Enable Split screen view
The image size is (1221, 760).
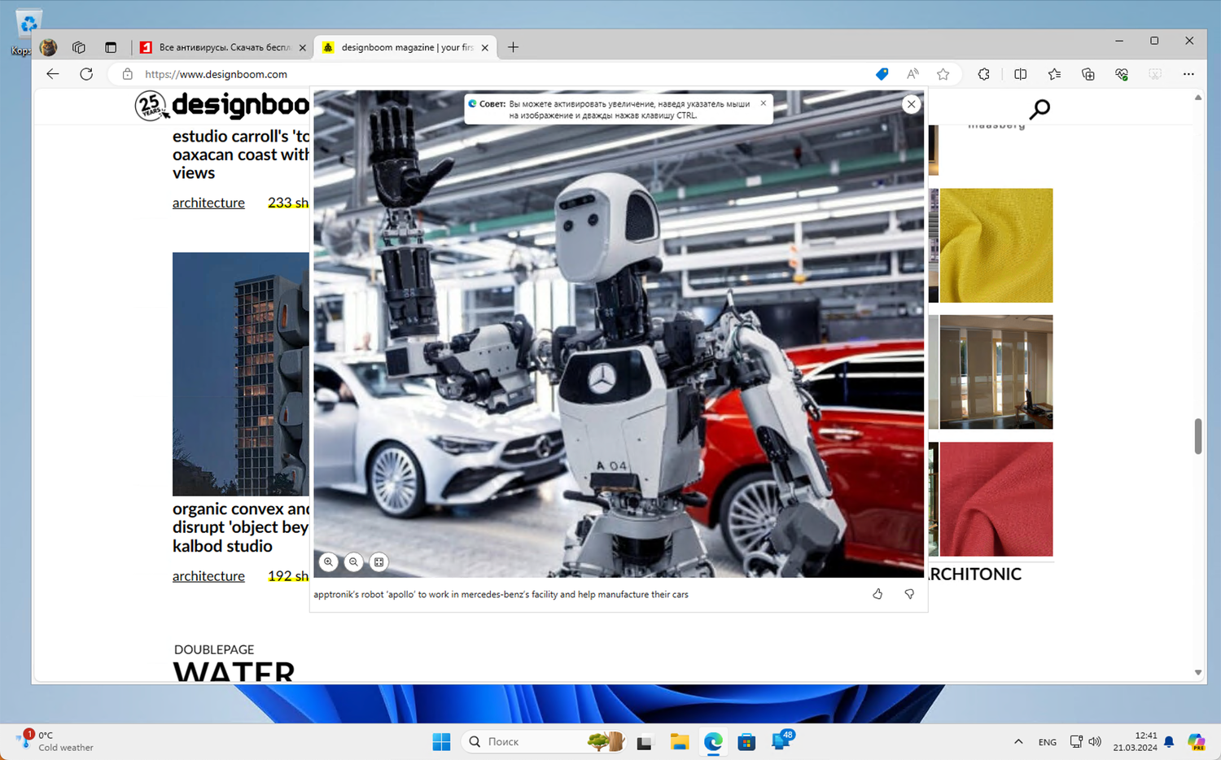click(1020, 74)
